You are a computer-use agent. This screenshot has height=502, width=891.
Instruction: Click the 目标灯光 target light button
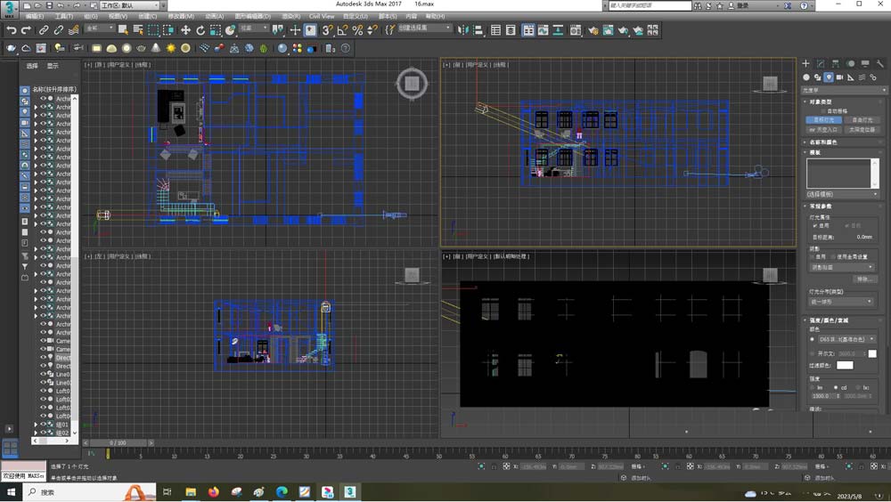click(x=823, y=119)
